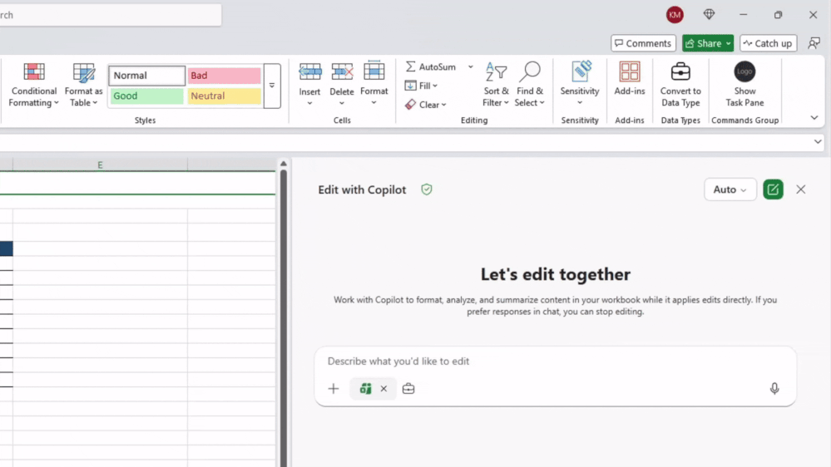This screenshot has width=831, height=467.
Task: Remove the workbook chip with the X
Action: 383,389
